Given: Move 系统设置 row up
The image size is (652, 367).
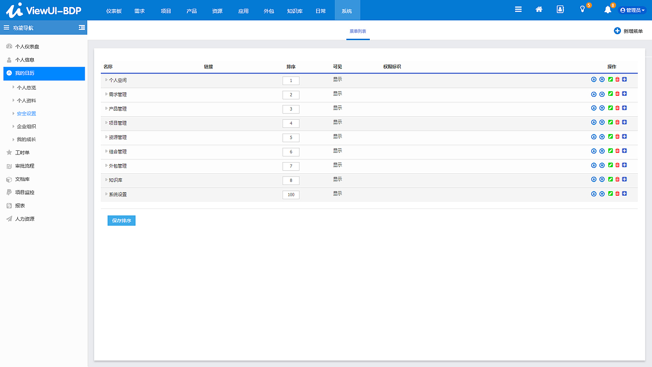Looking at the screenshot, I should click(x=602, y=194).
